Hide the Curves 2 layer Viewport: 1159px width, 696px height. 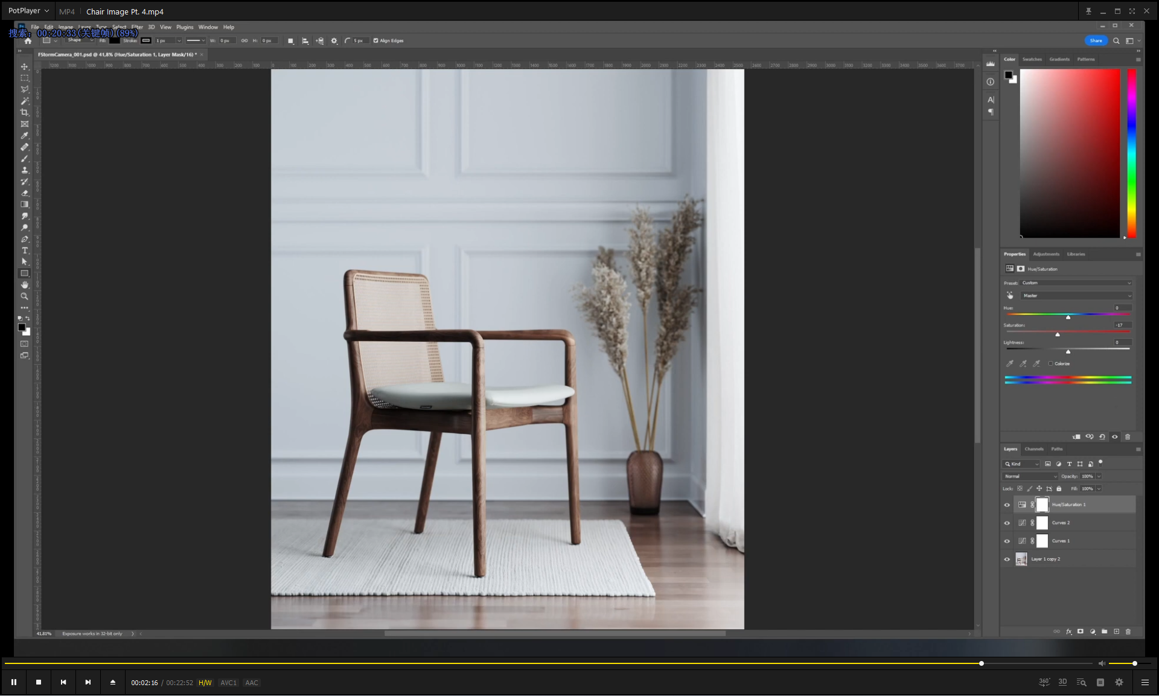click(x=1007, y=523)
